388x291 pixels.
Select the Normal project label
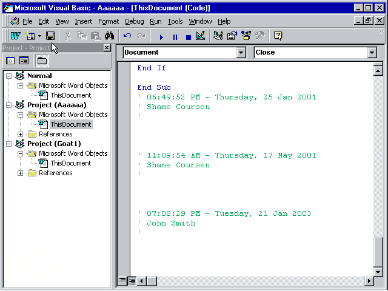(39, 76)
